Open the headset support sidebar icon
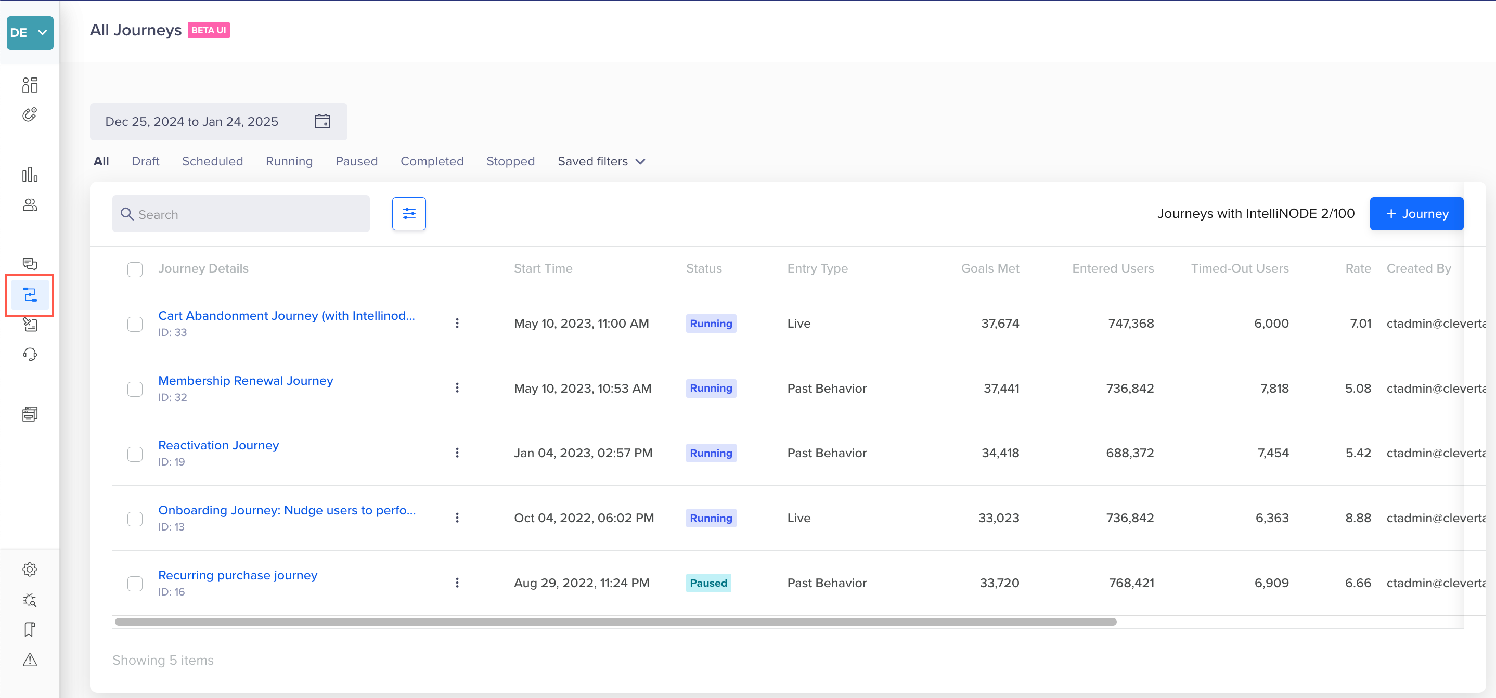The height and width of the screenshot is (698, 1496). pyautogui.click(x=30, y=354)
